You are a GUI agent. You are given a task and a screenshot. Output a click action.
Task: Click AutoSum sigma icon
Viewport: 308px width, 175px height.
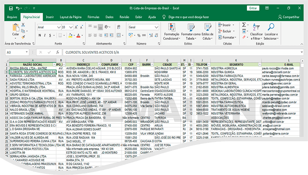point(244,25)
